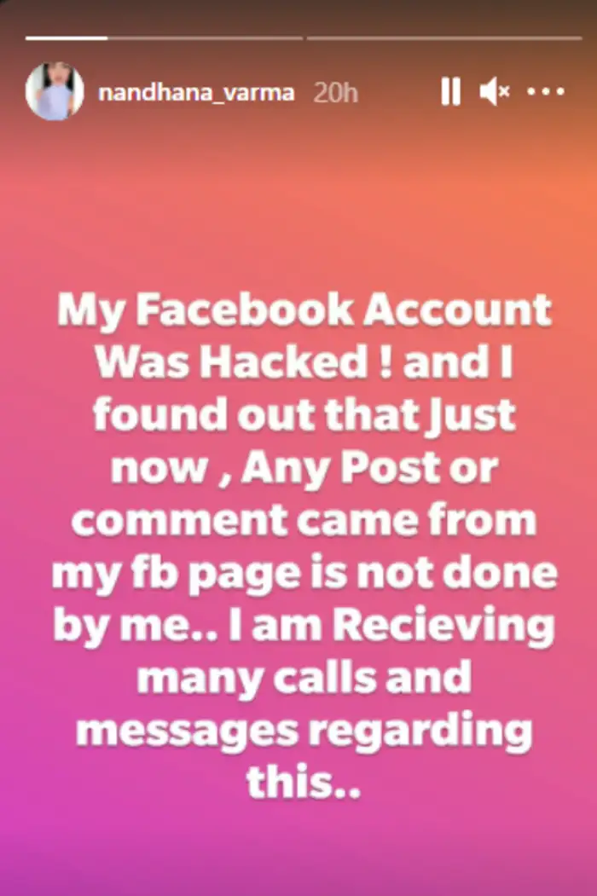Image resolution: width=597 pixels, height=896 pixels.
Task: Unmute the story audio speaker icon
Action: click(494, 91)
